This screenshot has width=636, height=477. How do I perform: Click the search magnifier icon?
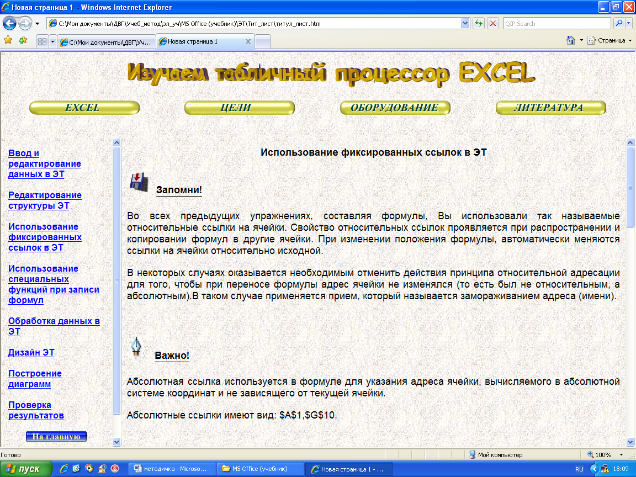pyautogui.click(x=619, y=24)
